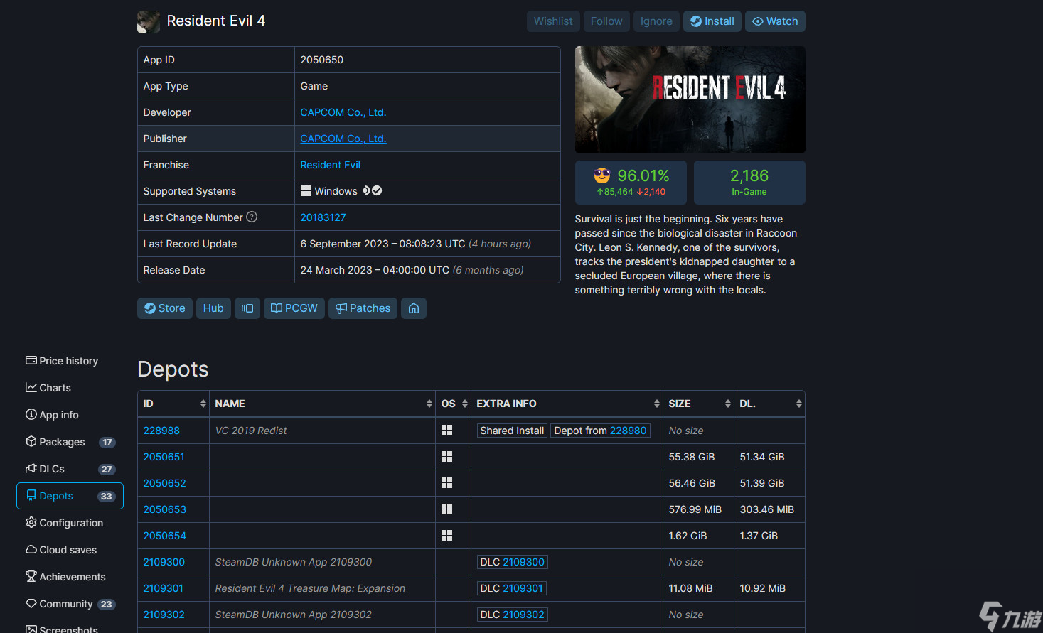Image resolution: width=1043 pixels, height=633 pixels.
Task: Open the Steam Store button
Action: [165, 308]
